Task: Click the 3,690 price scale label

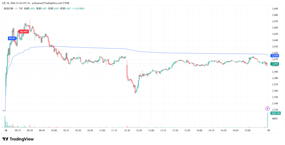Action: [x=275, y=9]
